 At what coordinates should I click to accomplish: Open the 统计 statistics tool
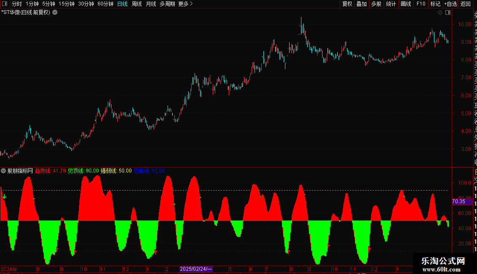[x=391, y=4]
